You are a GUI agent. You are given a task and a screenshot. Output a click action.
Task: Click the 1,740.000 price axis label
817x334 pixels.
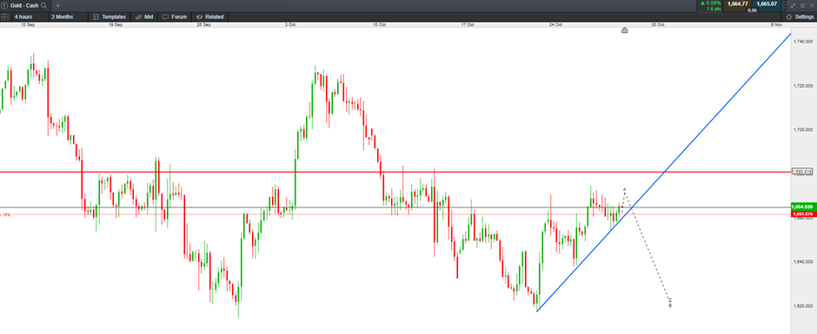803,41
